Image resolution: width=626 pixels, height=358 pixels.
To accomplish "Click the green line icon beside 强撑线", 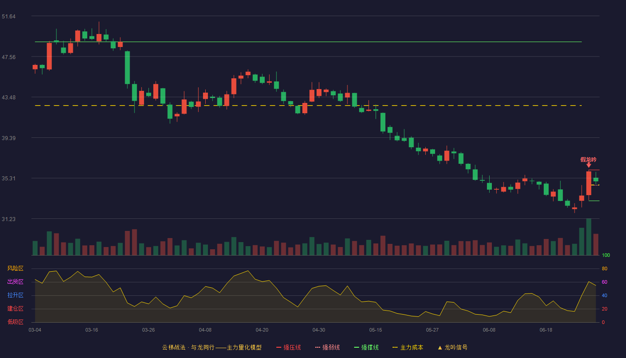I will point(357,347).
